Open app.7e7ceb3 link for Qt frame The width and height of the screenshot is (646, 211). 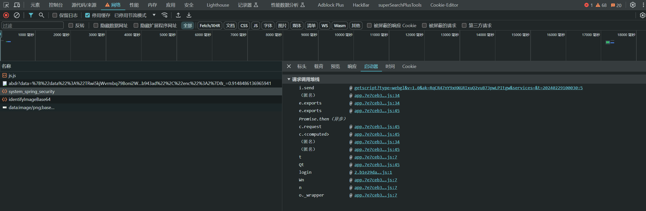coord(377,165)
